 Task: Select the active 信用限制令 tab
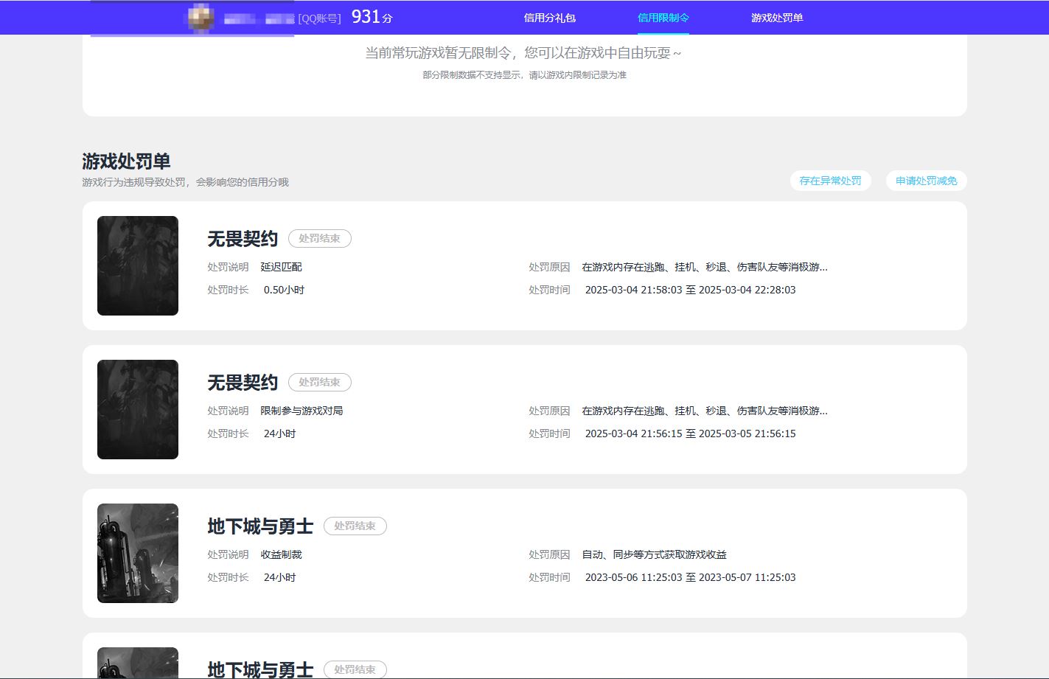[663, 17]
